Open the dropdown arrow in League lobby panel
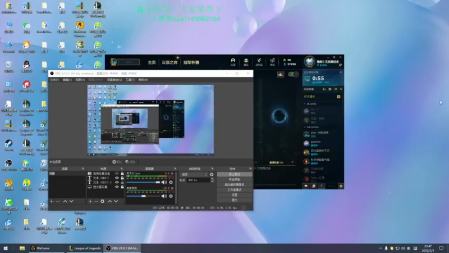The height and width of the screenshot is (253, 449). tap(292, 162)
